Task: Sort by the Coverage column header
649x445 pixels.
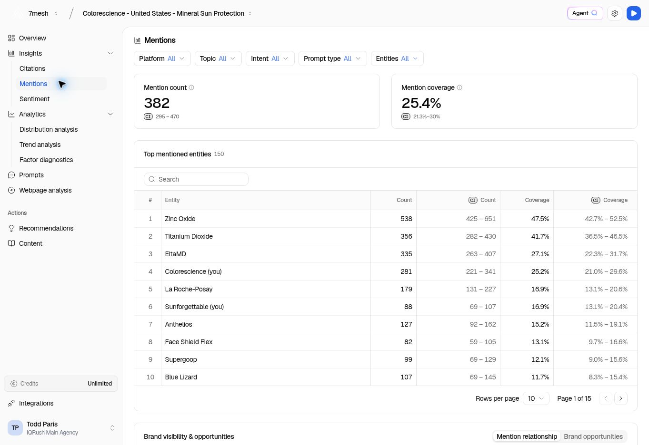Action: 537,200
